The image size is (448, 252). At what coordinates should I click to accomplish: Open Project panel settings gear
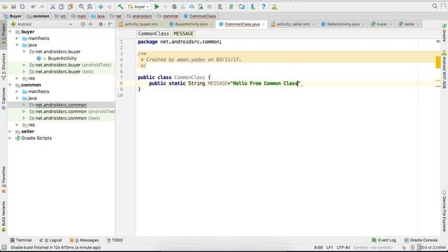click(x=101, y=24)
